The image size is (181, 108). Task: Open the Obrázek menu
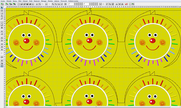[9, 1]
